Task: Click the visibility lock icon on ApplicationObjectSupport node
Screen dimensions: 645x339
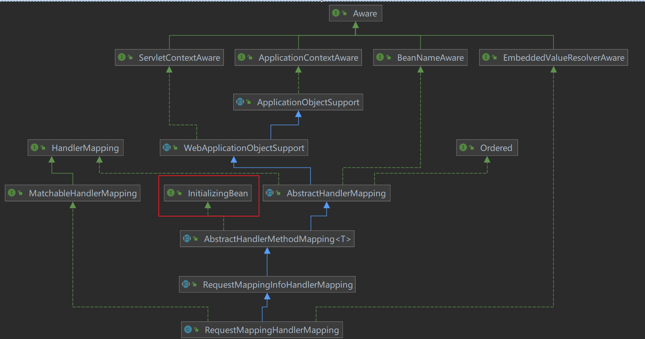Action: 249,102
